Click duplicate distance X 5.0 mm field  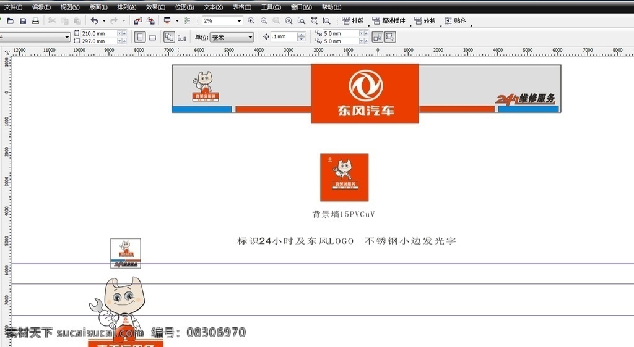(x=341, y=33)
